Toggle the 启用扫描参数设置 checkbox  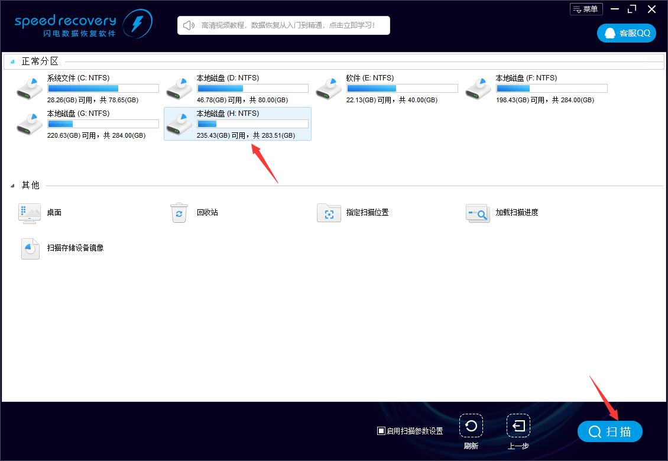tap(381, 431)
